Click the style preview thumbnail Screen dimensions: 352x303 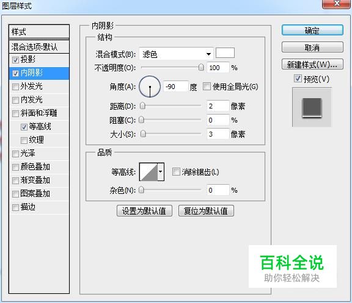click(x=312, y=107)
